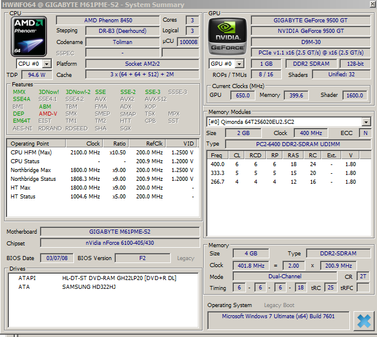Click the red AMD-V feature label

pyautogui.click(x=48, y=114)
